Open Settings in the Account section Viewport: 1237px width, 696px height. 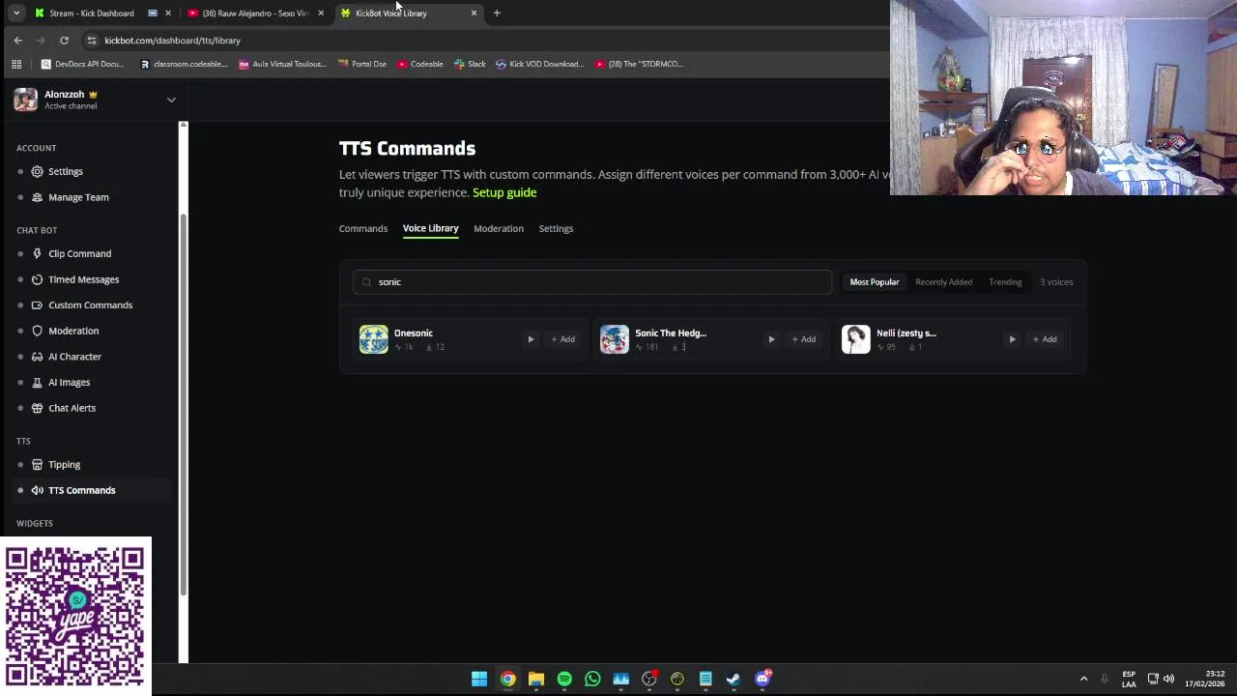[65, 171]
